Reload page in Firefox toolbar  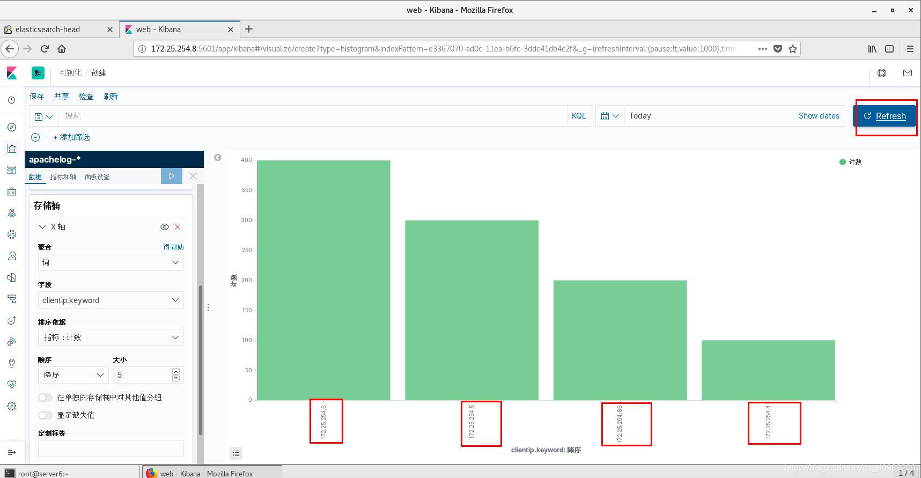(45, 49)
